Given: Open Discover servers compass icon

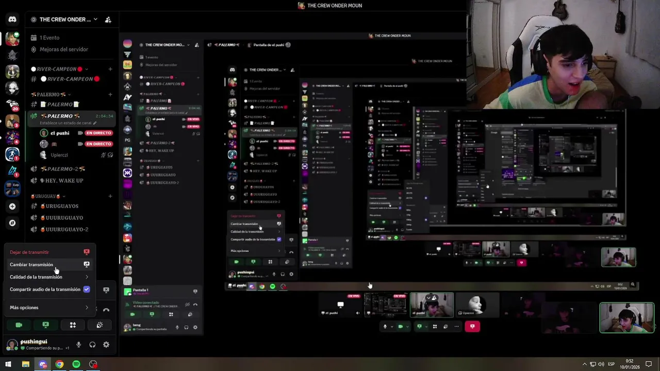Looking at the screenshot, I should (12, 223).
